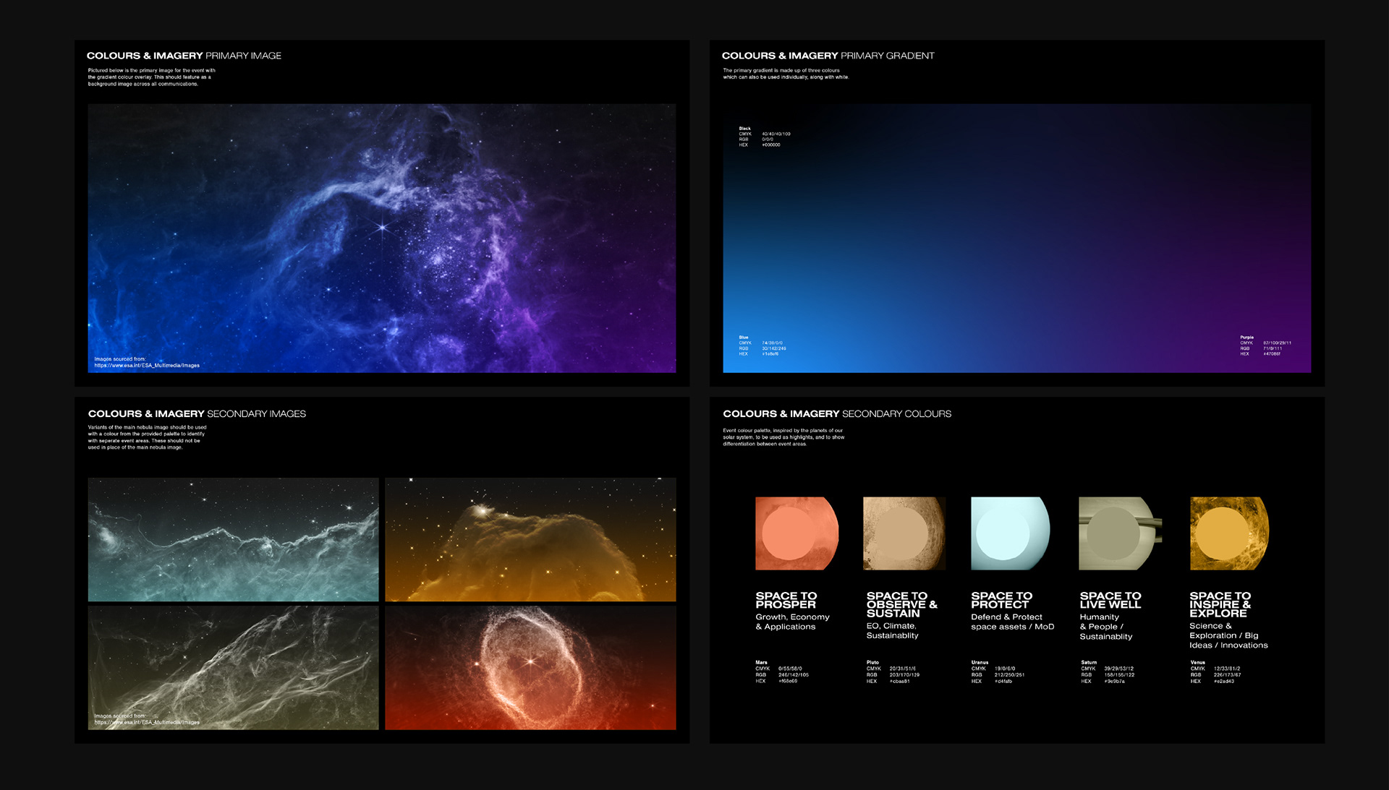
Task: Select the amber Horsehead nebula image
Action: coord(530,539)
